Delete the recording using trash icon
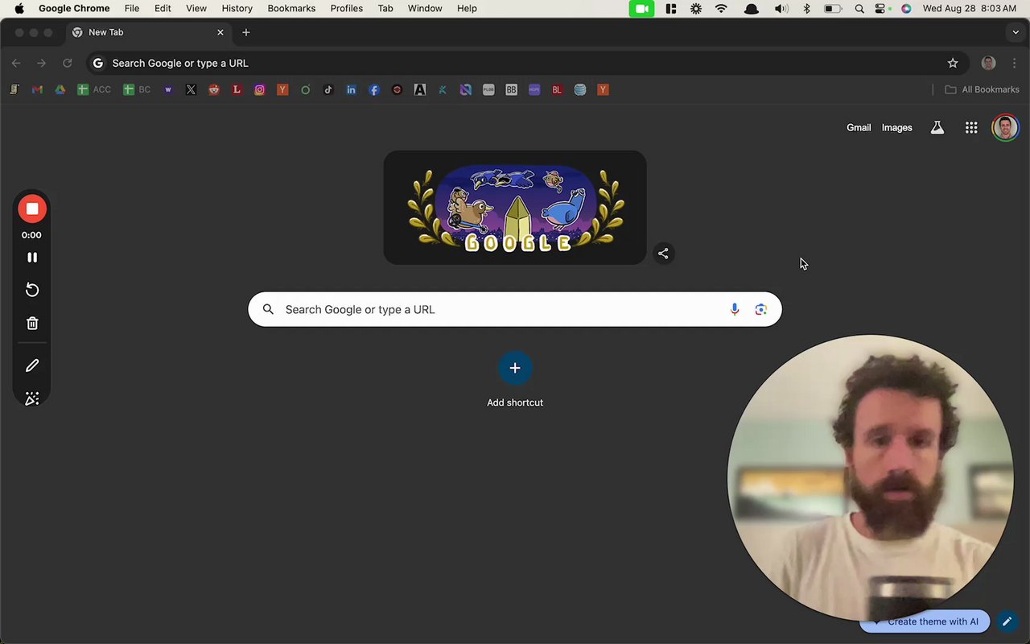This screenshot has width=1030, height=644. [32, 324]
